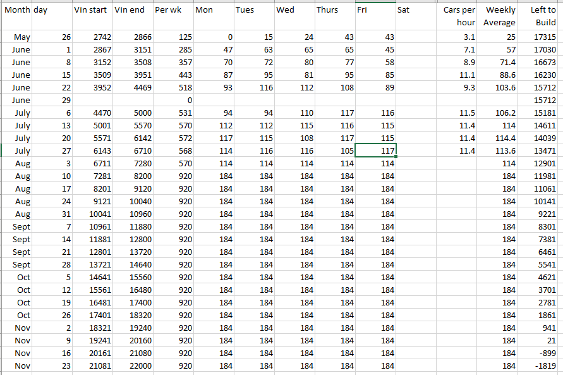Viewport: 563px width, 375px height.
Task: Click the 'Per wk' header cell
Action: click(x=173, y=10)
